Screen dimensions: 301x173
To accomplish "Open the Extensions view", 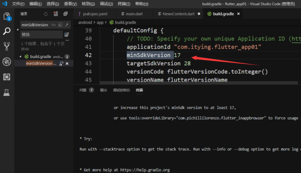I will (x=7, y=77).
